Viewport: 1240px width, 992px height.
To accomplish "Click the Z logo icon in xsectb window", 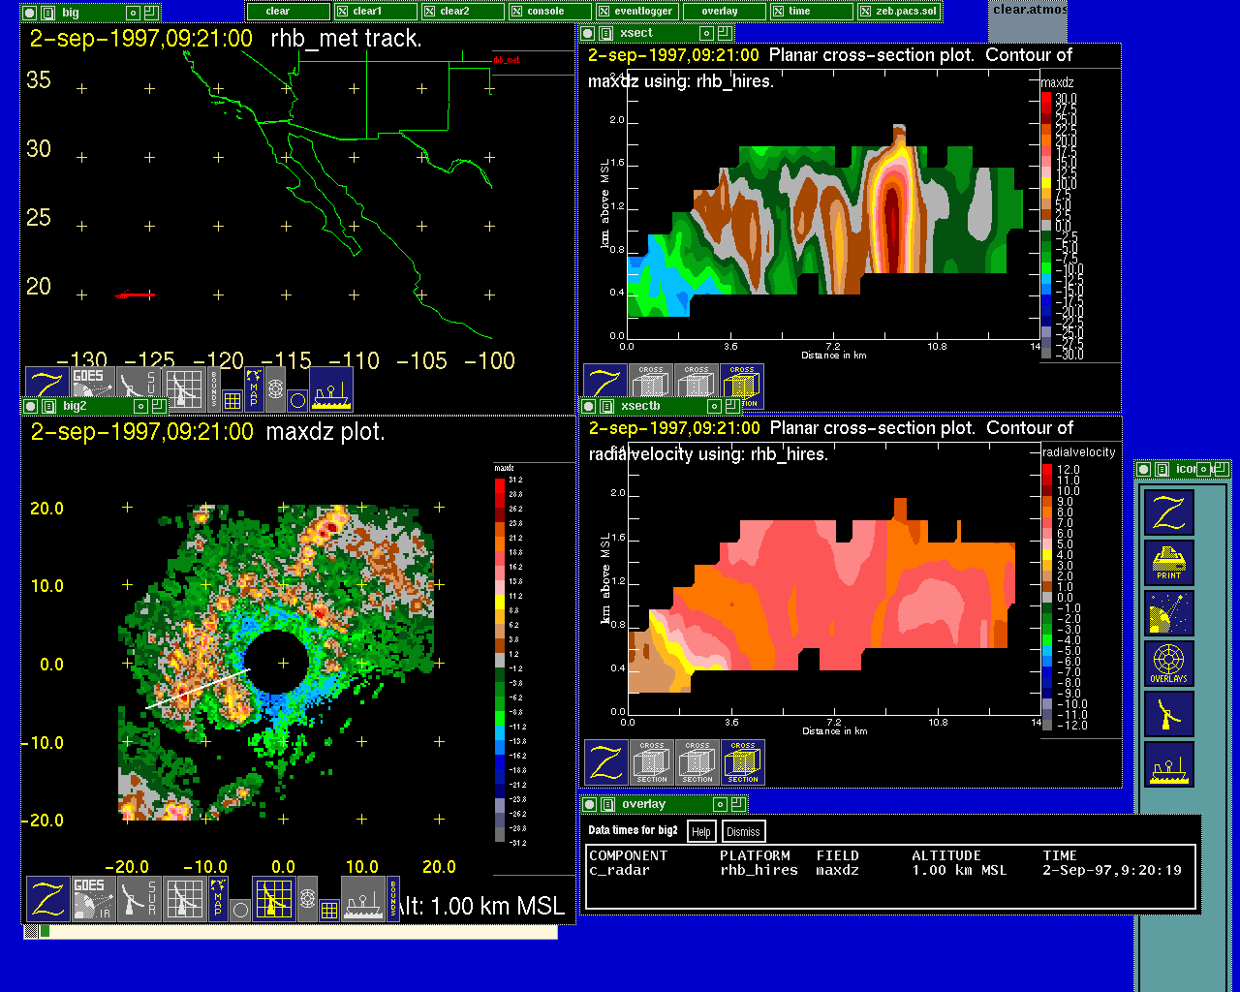I will 606,762.
